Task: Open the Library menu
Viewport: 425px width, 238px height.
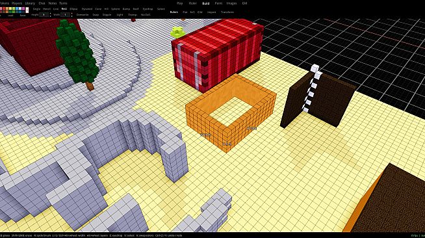Action: point(30,3)
